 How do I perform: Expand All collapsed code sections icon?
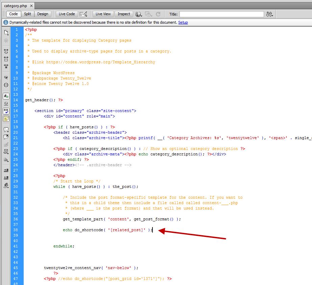6,66
